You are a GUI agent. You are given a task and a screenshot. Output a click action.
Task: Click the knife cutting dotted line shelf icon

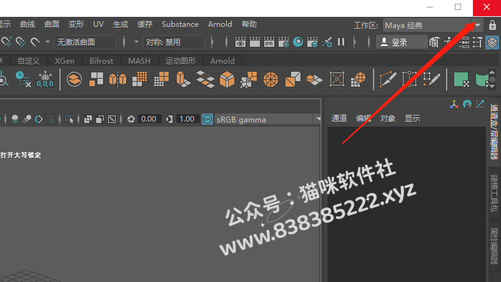[x=388, y=79]
